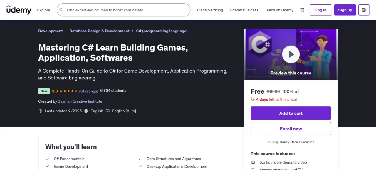Click the course title heading
The width and height of the screenshot is (376, 170).
click(113, 52)
